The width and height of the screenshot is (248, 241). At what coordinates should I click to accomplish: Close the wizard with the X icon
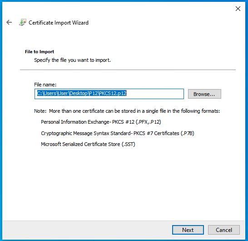pos(238,9)
